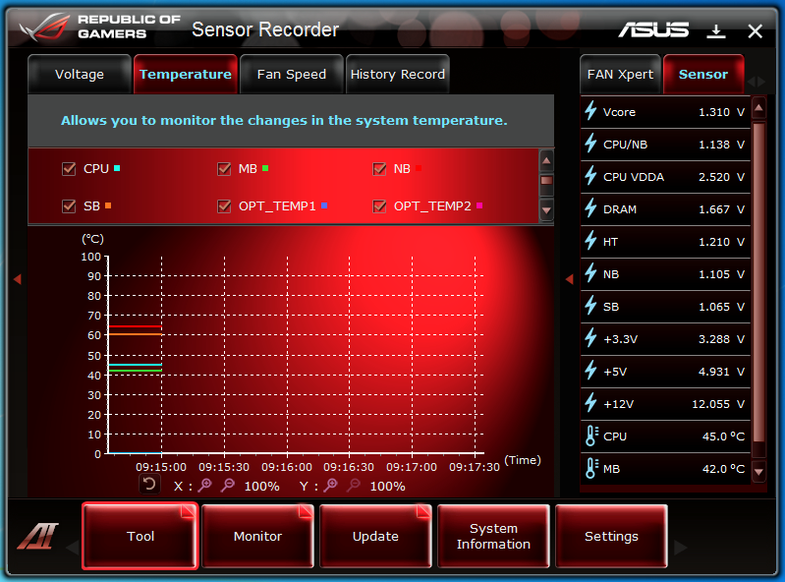Toggle the NB temperature checkbox

379,169
